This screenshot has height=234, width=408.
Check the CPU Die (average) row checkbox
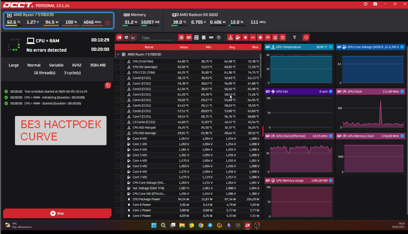(122, 67)
